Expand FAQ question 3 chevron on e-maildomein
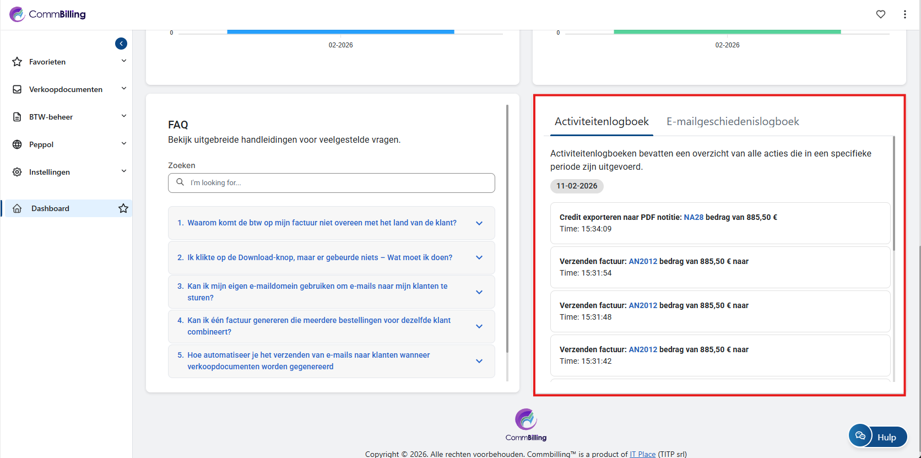This screenshot has width=921, height=458. [479, 292]
